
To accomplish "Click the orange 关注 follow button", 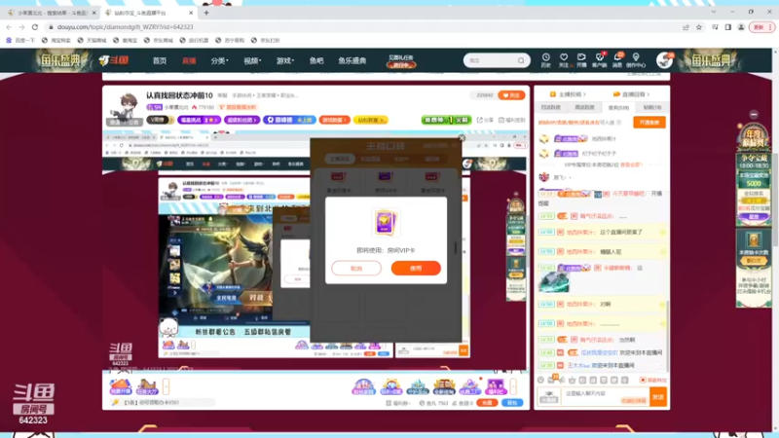I will coord(511,95).
